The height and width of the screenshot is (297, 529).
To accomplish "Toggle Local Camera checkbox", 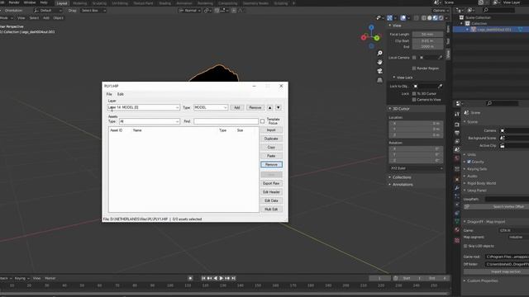I will point(414,58).
